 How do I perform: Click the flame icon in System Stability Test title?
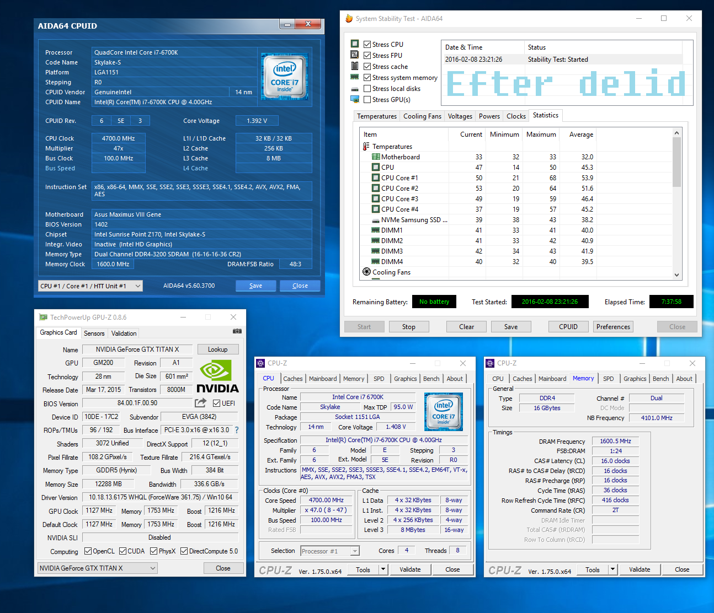349,18
